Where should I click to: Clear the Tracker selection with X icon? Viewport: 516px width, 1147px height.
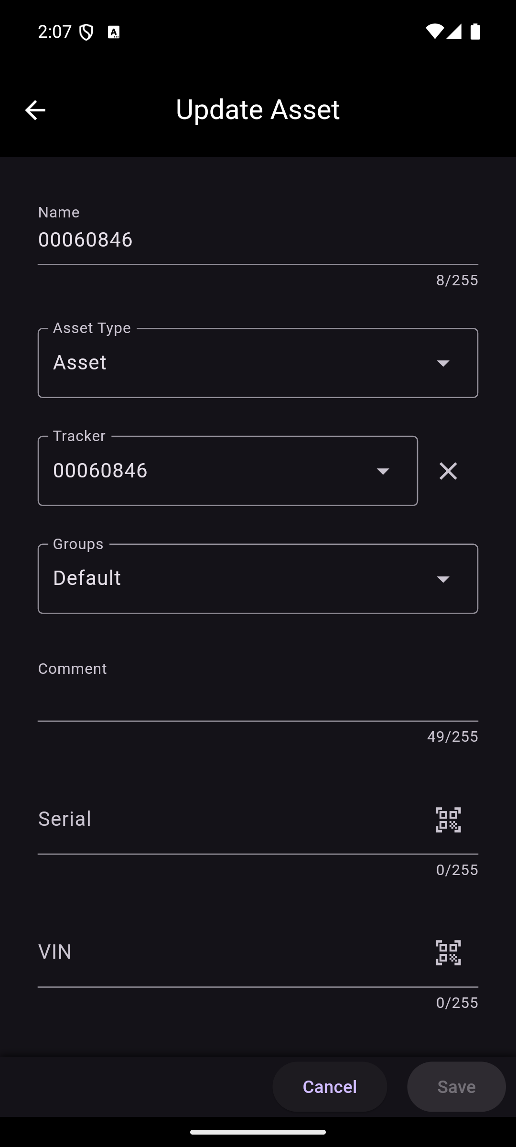pos(448,471)
